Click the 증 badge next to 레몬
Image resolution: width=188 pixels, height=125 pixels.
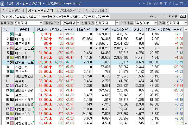[x=12, y=119]
